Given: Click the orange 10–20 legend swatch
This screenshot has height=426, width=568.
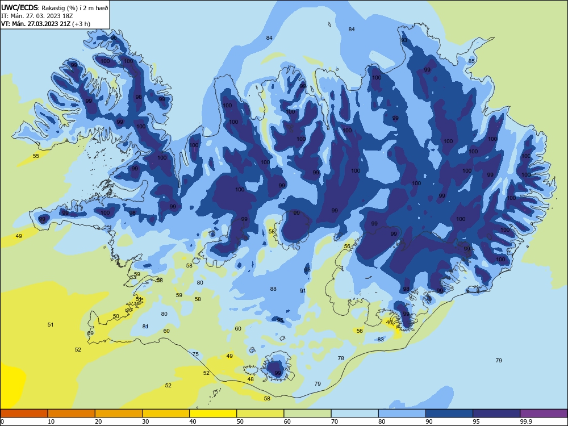Looking at the screenshot, I should pos(72,414).
